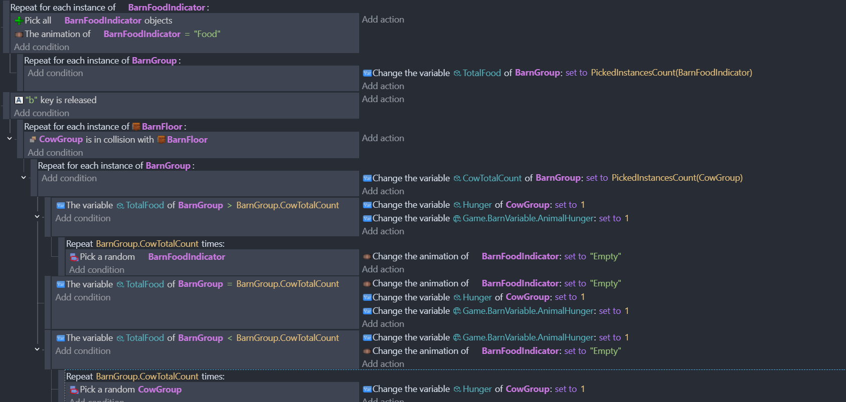The height and width of the screenshot is (402, 846).
Task: Select the PickedInstancesCount(BarnFoodIndicator) action
Action: click(557, 73)
